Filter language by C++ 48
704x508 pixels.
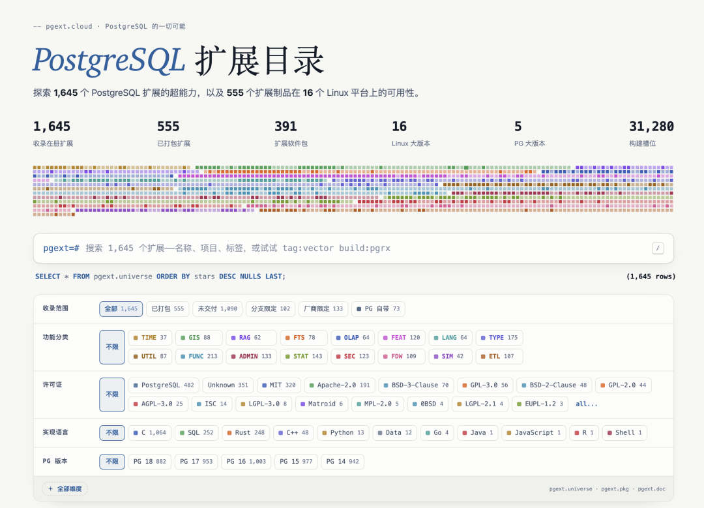[x=293, y=432]
